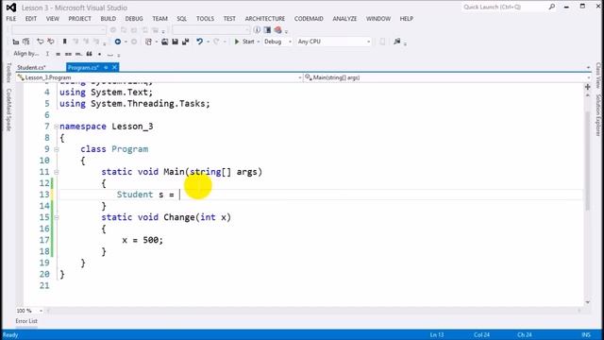
Task: Open the BUILD menu
Action: tap(109, 19)
